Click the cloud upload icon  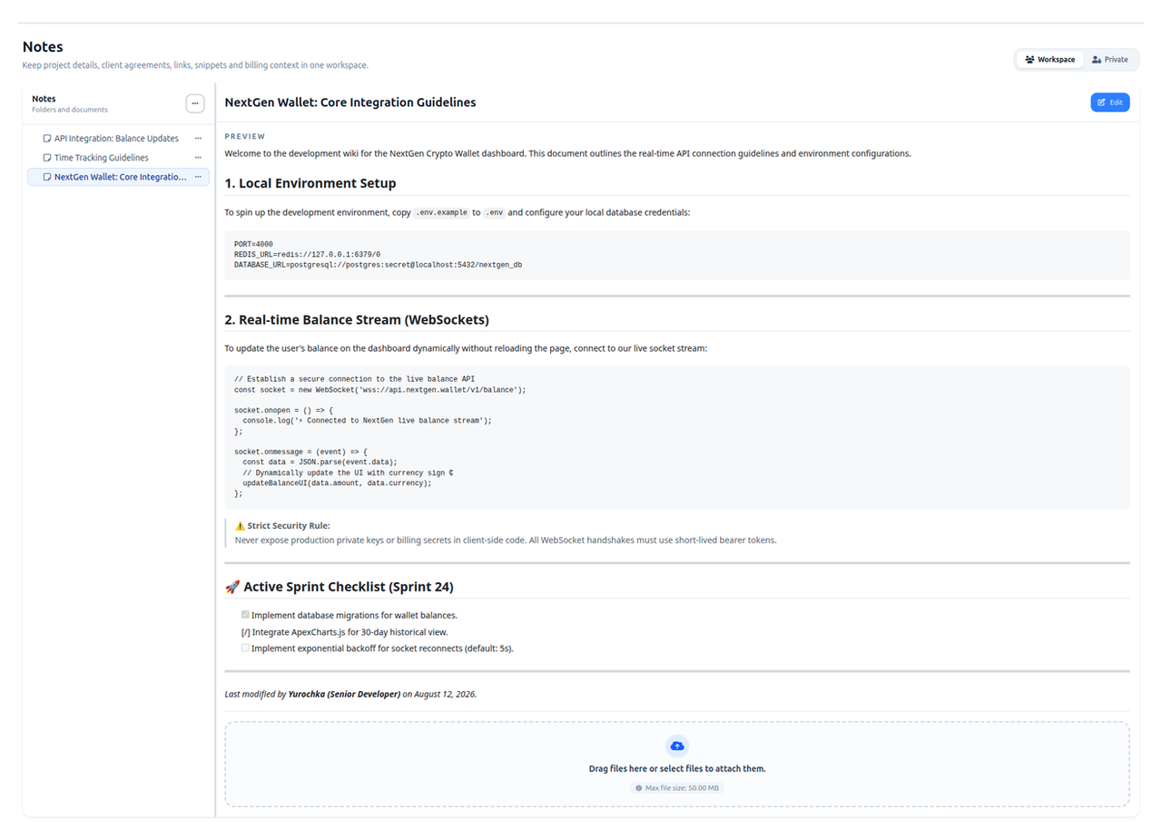click(677, 745)
